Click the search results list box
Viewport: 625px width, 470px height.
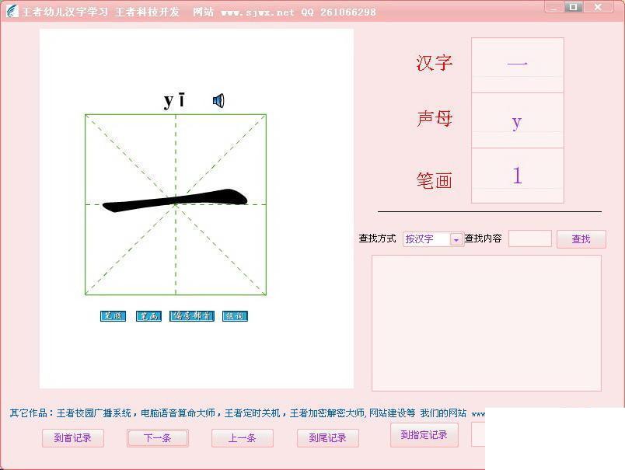tap(487, 323)
